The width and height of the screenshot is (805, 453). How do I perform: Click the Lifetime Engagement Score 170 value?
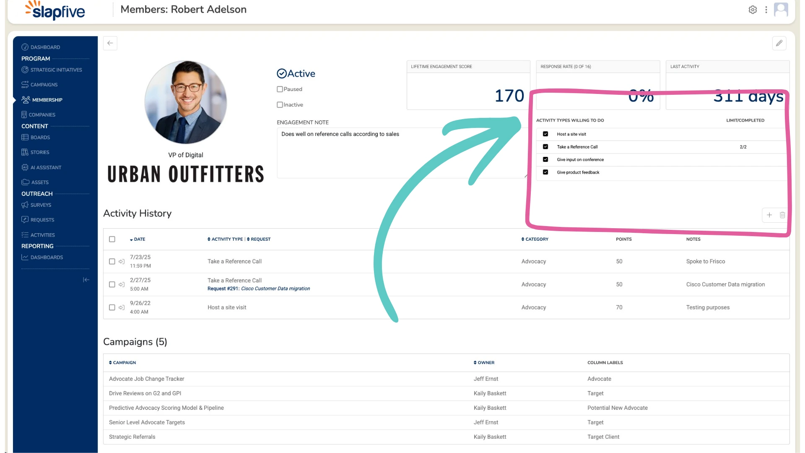click(x=509, y=96)
